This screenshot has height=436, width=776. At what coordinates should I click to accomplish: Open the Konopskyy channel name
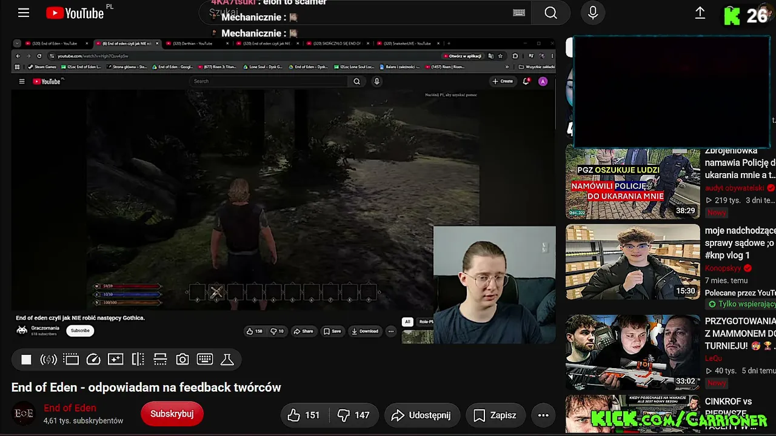coord(723,268)
